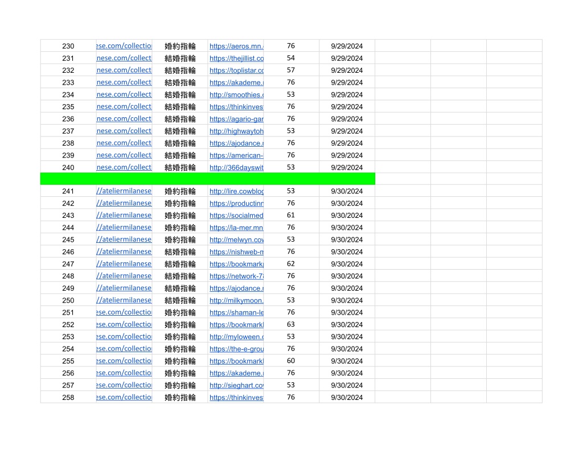The height and width of the screenshot is (450, 583).
Task: Open the https://socialmed link
Action: 236,216
